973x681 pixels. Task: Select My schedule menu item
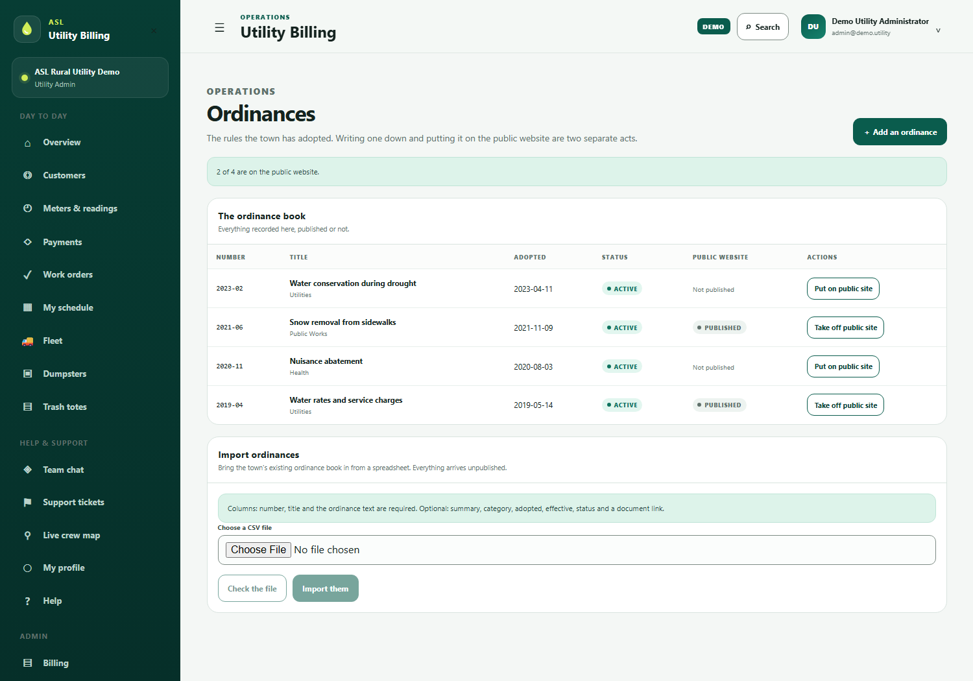coord(90,307)
